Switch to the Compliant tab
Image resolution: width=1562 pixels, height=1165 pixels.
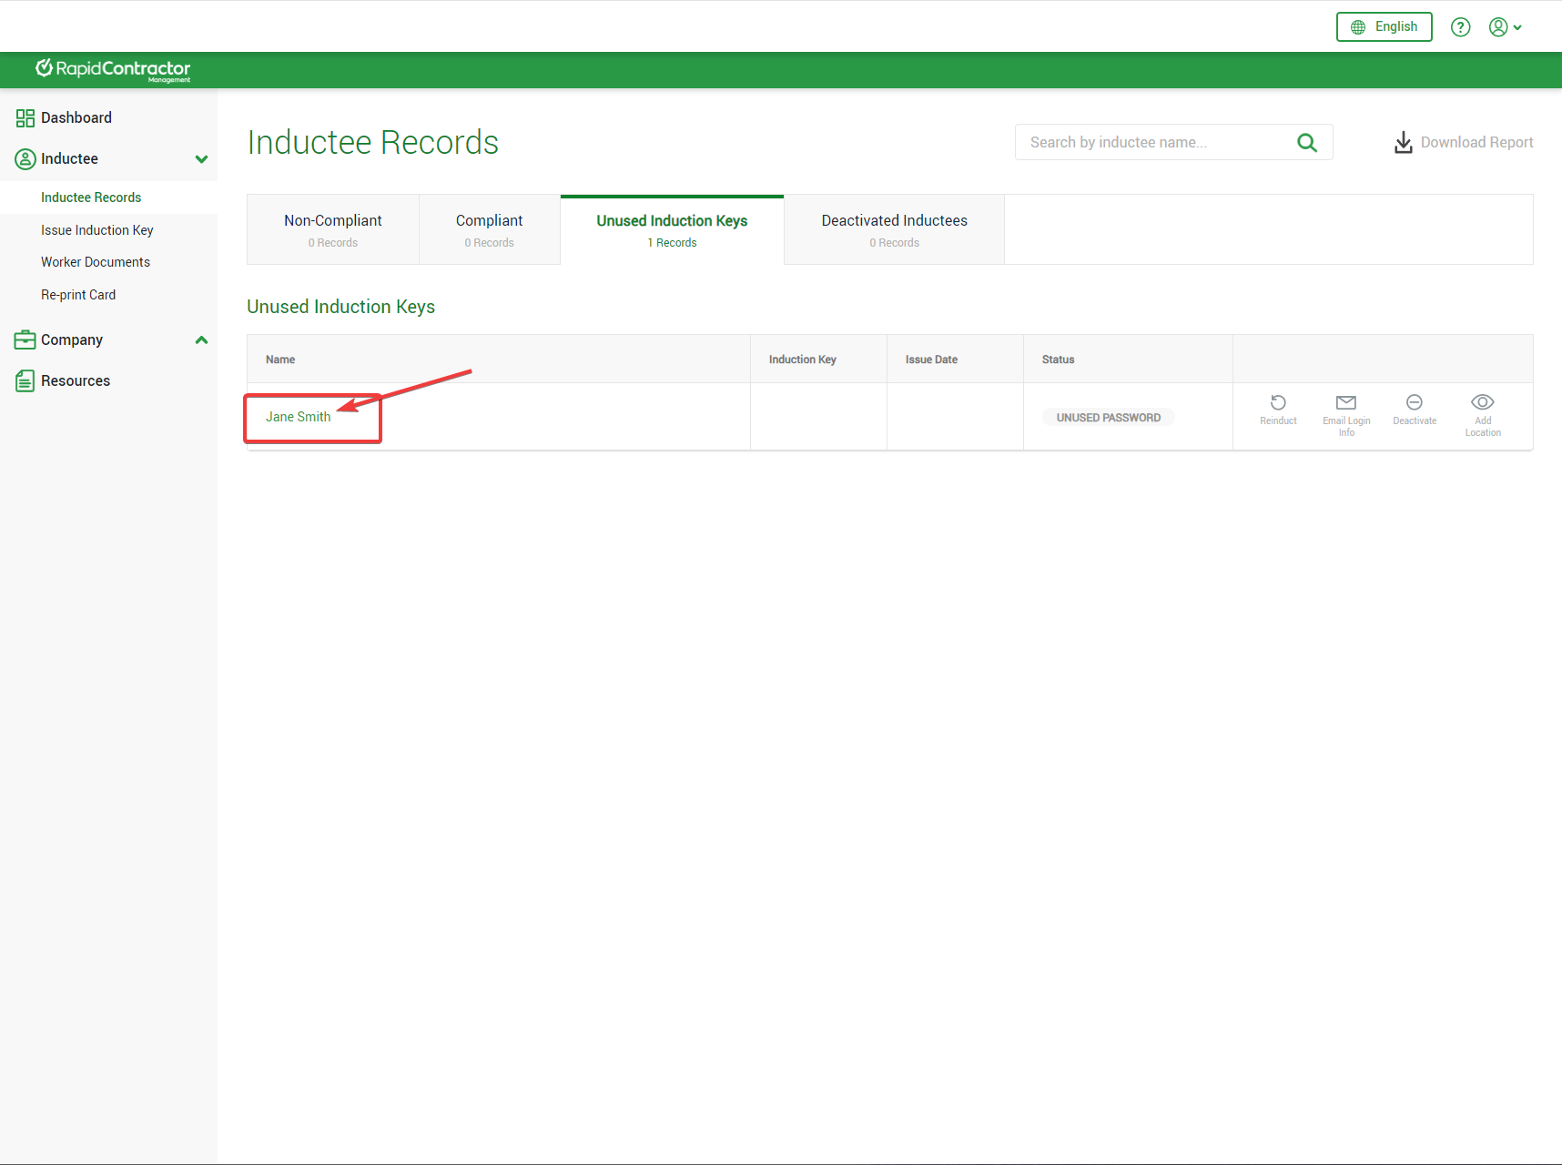pyautogui.click(x=490, y=229)
